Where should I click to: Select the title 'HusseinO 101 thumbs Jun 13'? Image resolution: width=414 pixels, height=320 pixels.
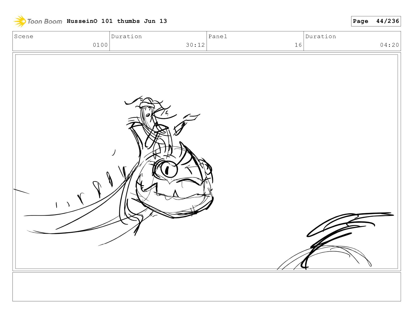tap(117, 21)
